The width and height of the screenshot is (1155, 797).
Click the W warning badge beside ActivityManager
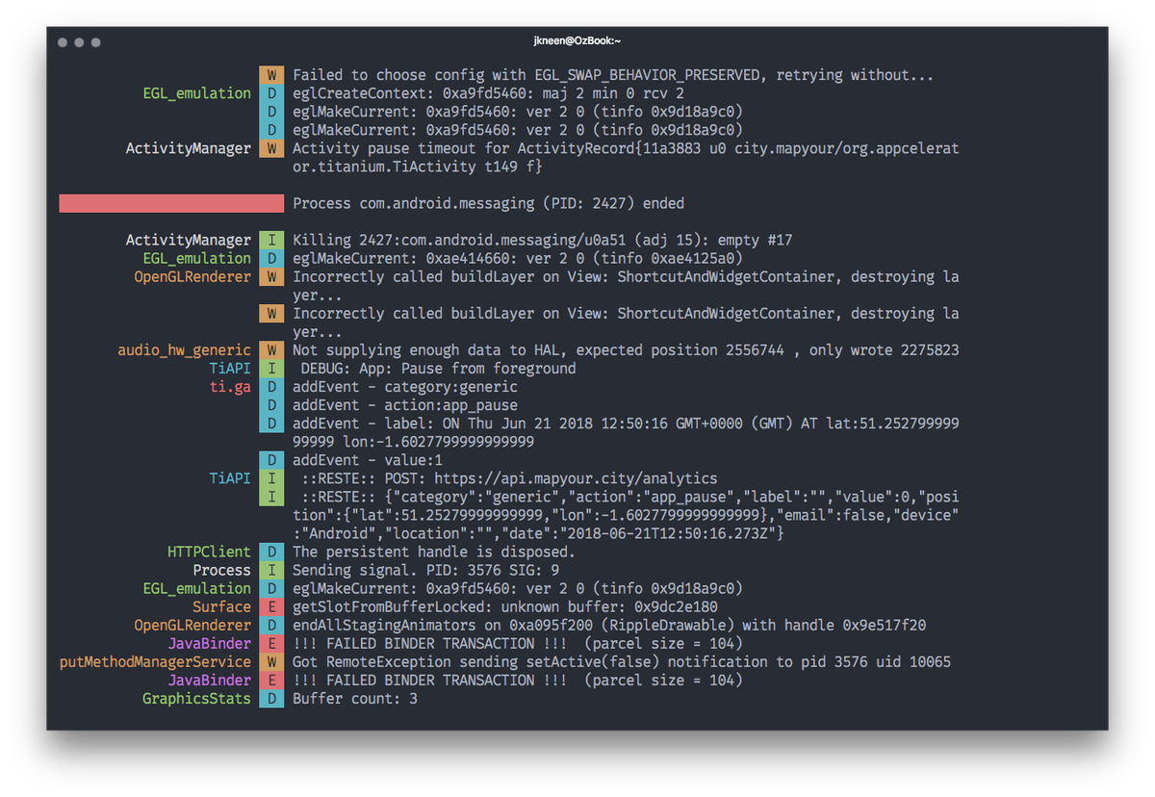tap(270, 148)
